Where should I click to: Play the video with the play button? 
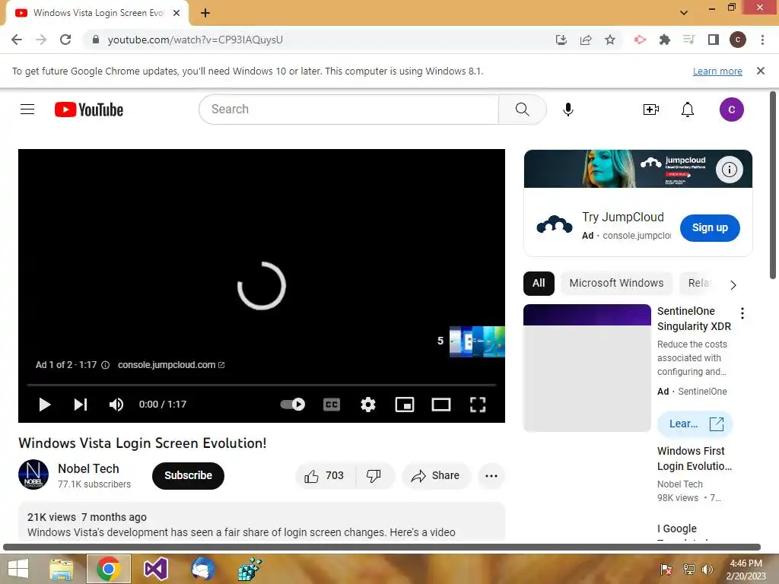point(44,405)
